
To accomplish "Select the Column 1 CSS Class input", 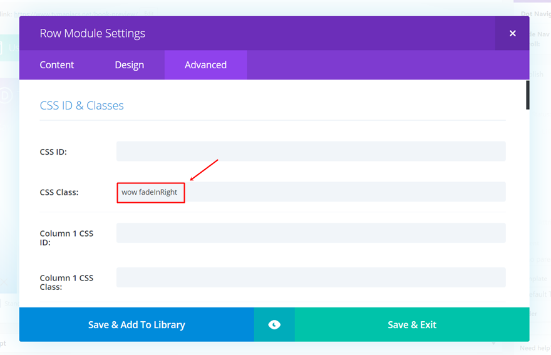I will pyautogui.click(x=311, y=277).
